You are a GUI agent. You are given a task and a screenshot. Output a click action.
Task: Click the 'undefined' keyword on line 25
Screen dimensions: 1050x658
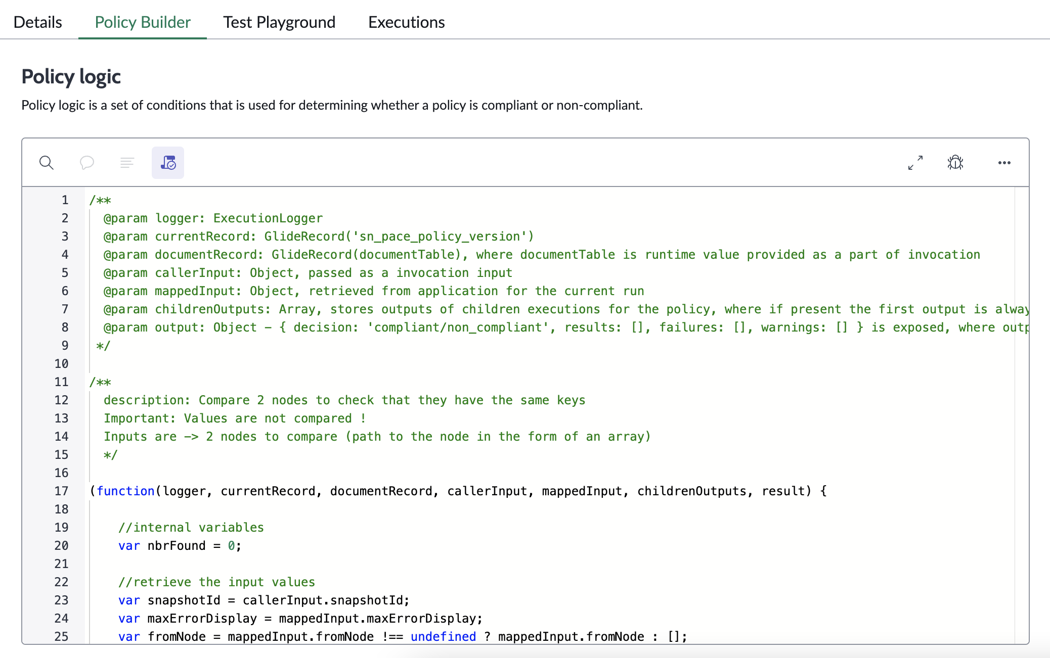[x=444, y=637]
